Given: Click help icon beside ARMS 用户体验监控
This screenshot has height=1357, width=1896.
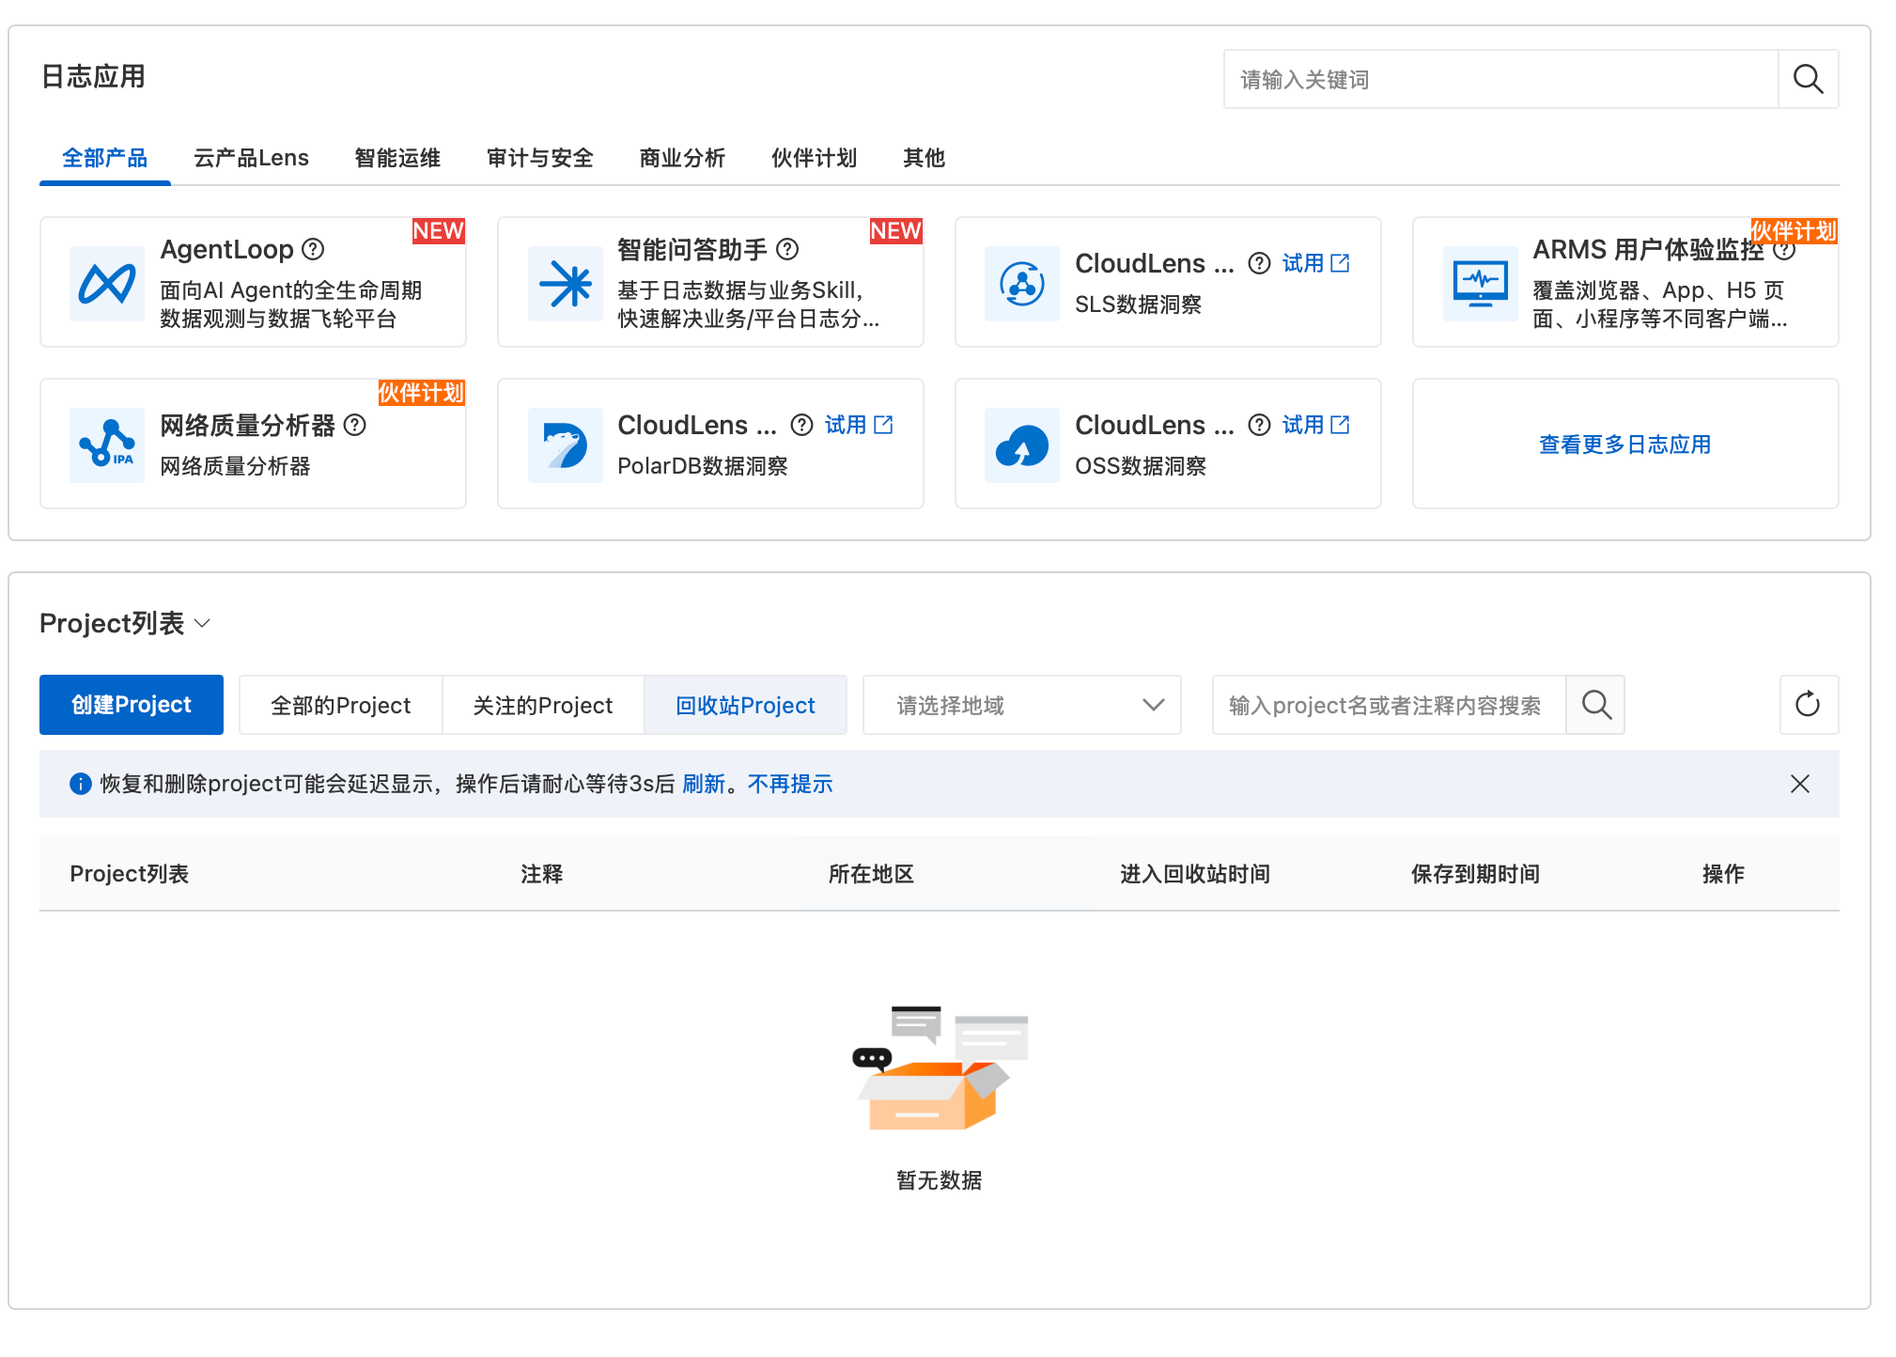Looking at the screenshot, I should click(1783, 250).
